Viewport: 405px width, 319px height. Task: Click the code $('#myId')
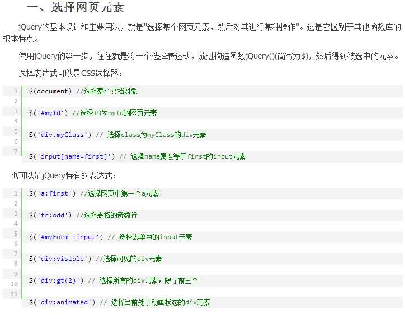[48, 113]
